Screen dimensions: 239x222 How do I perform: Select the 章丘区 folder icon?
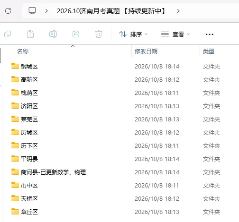[15, 212]
